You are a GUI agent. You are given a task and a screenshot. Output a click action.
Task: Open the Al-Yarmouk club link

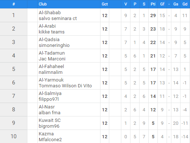[51, 80]
